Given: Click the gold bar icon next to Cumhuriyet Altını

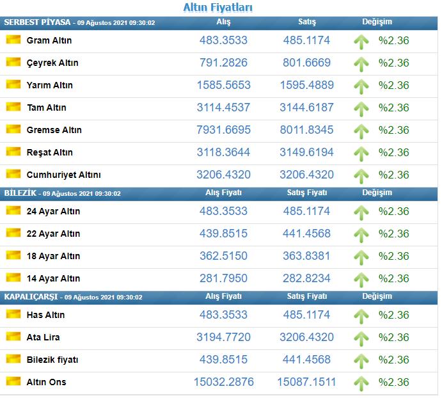Looking at the screenshot, I should [x=13, y=174].
